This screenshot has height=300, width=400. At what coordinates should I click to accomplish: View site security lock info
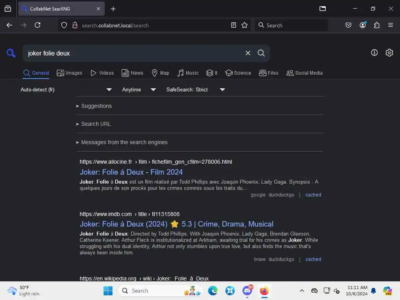[75, 25]
